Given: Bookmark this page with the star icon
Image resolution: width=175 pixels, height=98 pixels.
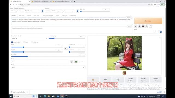Looking at the screenshot, I should [152, 5].
